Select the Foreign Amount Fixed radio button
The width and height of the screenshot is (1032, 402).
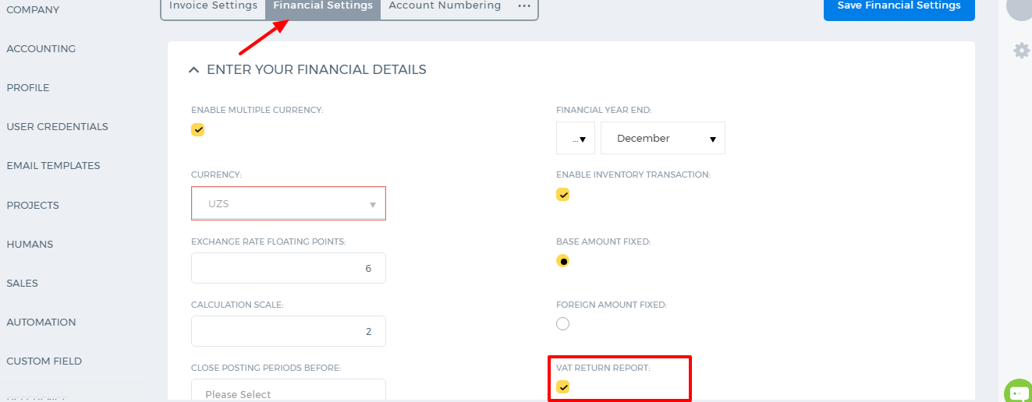tap(563, 323)
